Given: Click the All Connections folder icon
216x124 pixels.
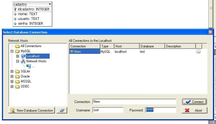Looking at the screenshot, I should click(17, 46).
